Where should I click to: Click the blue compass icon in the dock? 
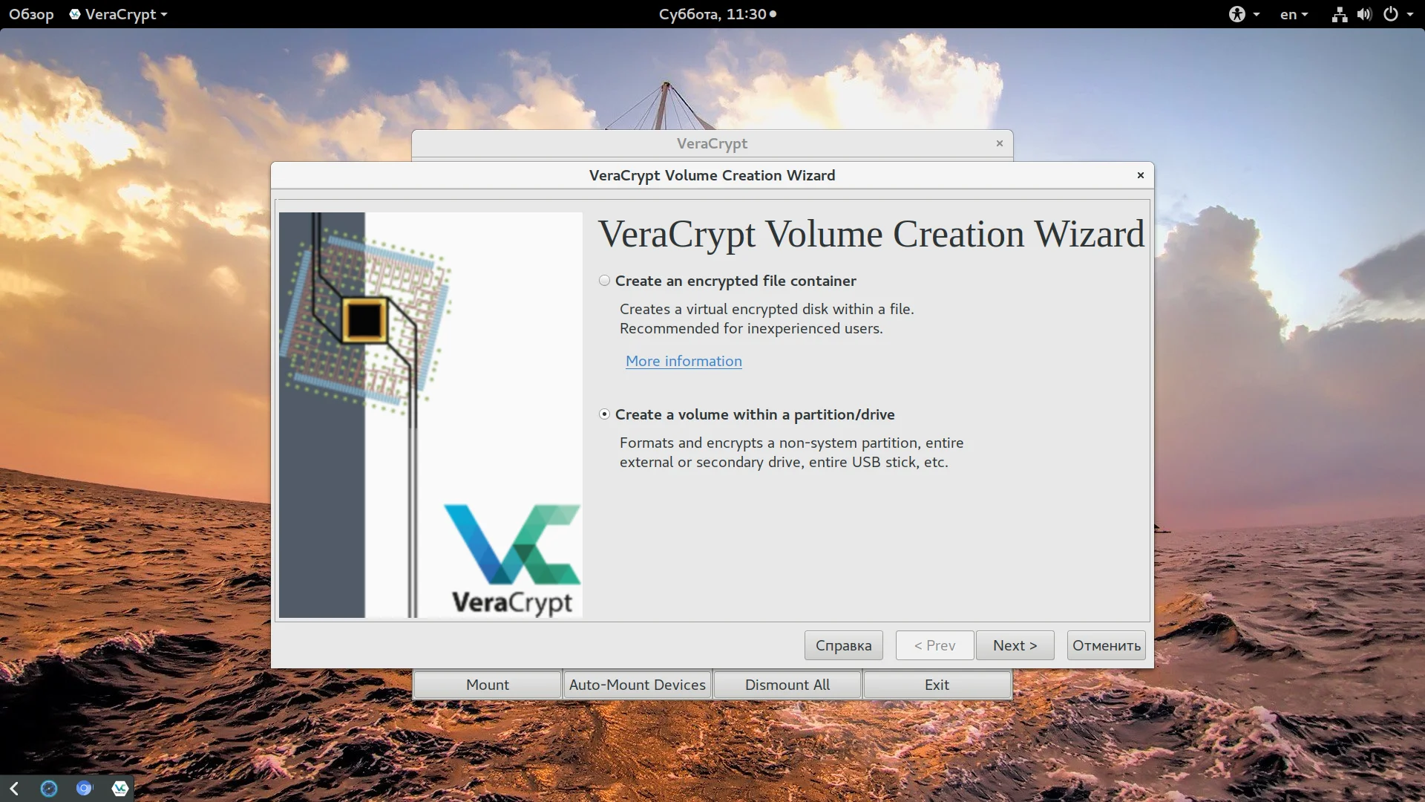coord(49,788)
